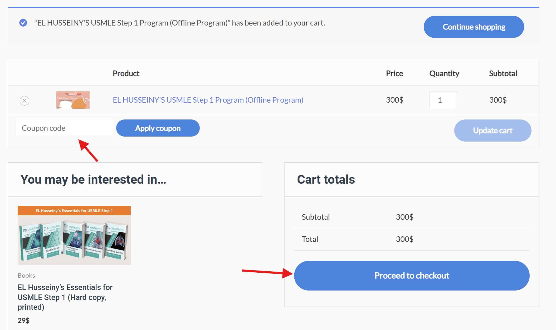Click the Cart totals heading
Image resolution: width=556 pixels, height=330 pixels.
coord(326,179)
